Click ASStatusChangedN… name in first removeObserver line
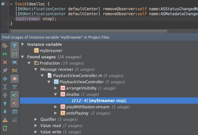This screenshot has width=198, height=135. tap(179, 9)
